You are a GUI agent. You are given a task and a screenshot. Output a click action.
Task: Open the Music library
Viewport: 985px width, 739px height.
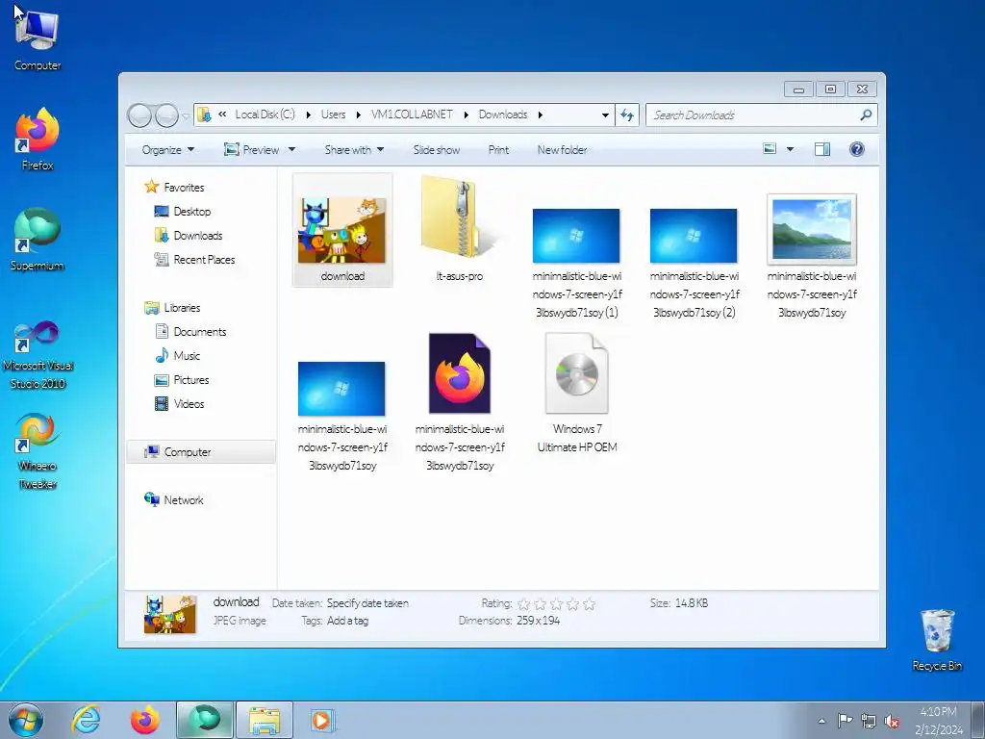(x=177, y=356)
